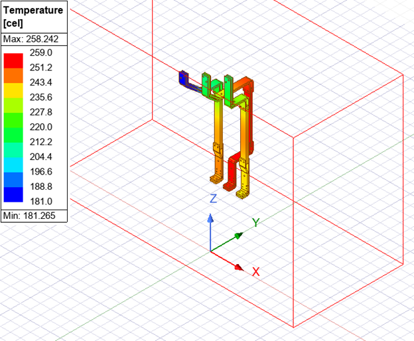Click the red X axis arrow
Screen dimensions: 414x341
coord(227,261)
